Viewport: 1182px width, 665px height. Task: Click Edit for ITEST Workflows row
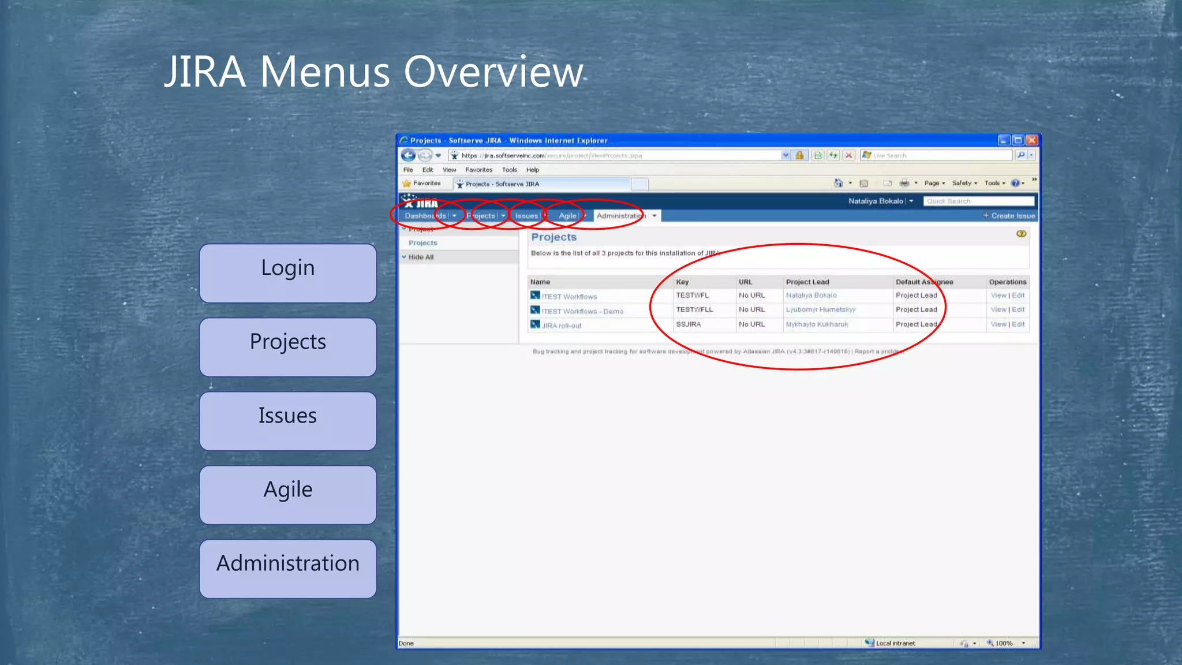coord(1018,295)
